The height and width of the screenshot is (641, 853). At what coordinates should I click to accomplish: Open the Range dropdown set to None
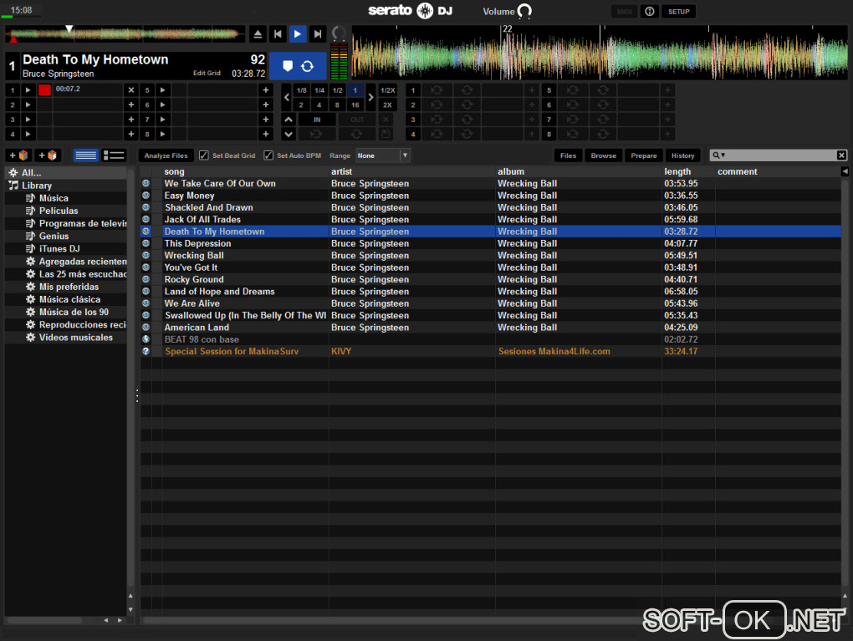coord(382,155)
